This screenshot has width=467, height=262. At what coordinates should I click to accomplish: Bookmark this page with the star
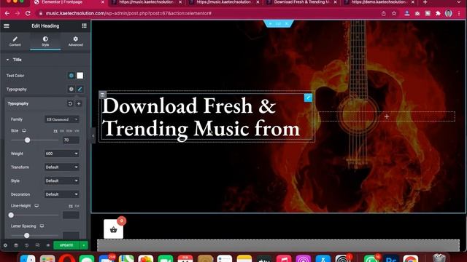click(x=394, y=13)
